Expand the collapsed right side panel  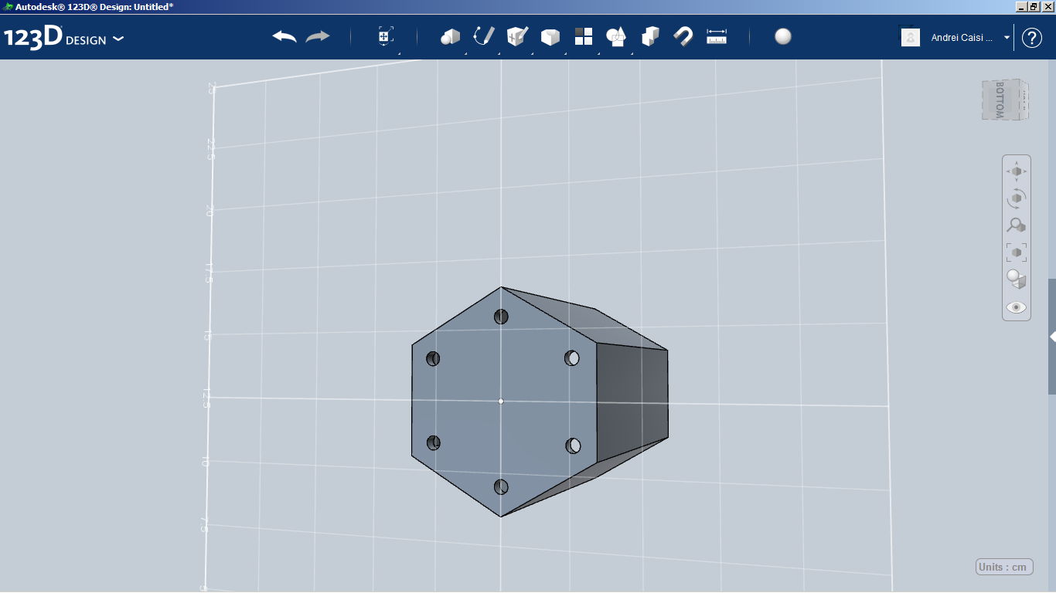point(1052,337)
